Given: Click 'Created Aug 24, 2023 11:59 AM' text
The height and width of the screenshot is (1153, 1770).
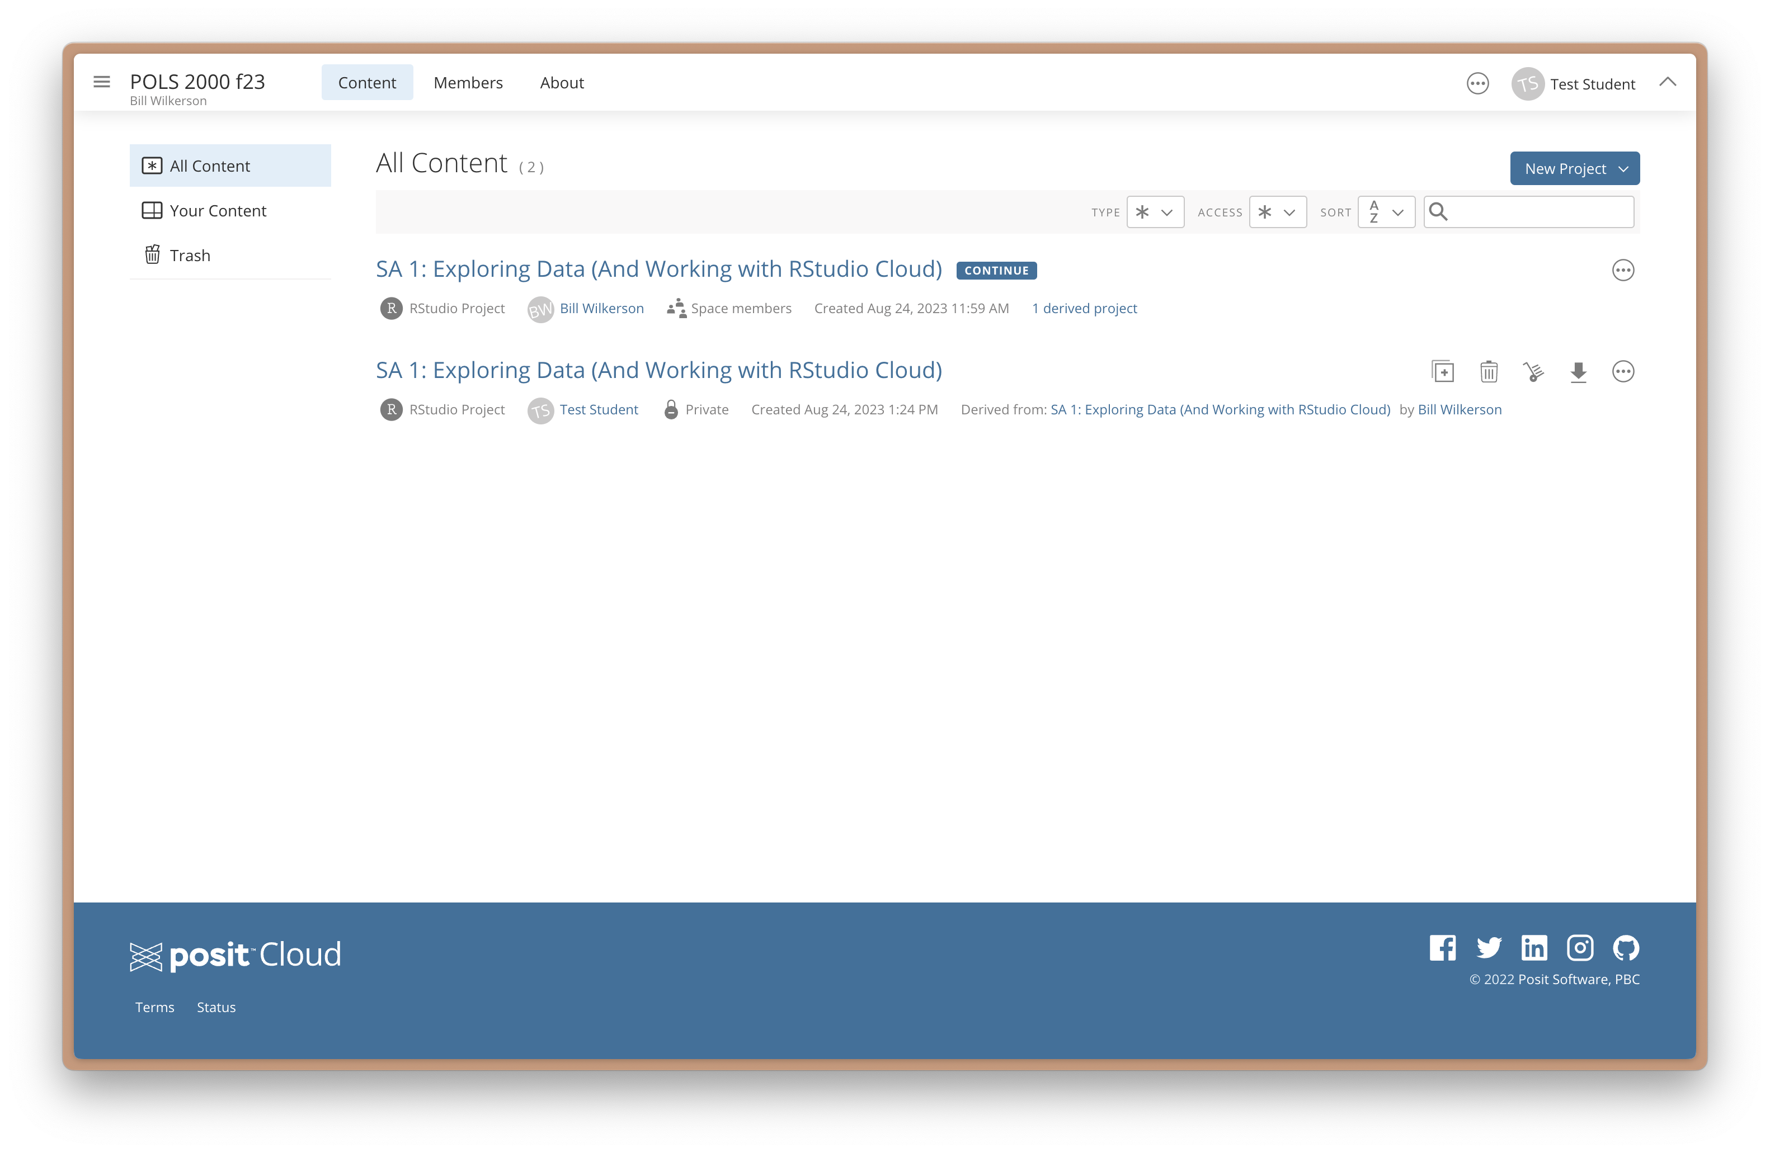Looking at the screenshot, I should 911,308.
